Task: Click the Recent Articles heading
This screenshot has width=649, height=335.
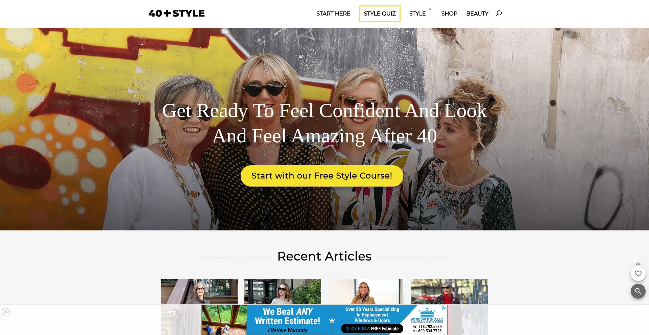Action: coord(324,256)
